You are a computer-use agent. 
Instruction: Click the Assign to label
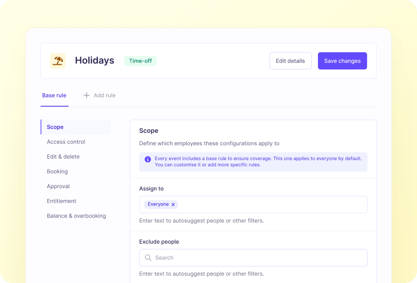coord(151,189)
